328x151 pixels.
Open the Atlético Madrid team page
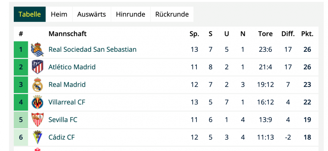72,67
